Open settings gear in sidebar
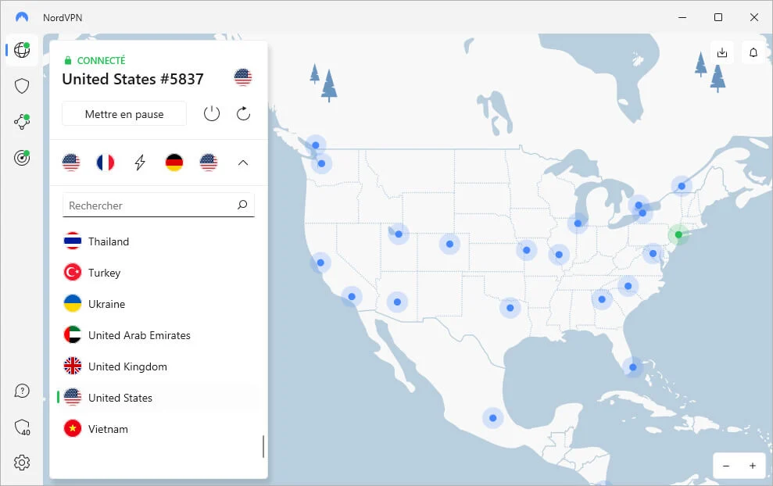The width and height of the screenshot is (773, 486). tap(22, 463)
